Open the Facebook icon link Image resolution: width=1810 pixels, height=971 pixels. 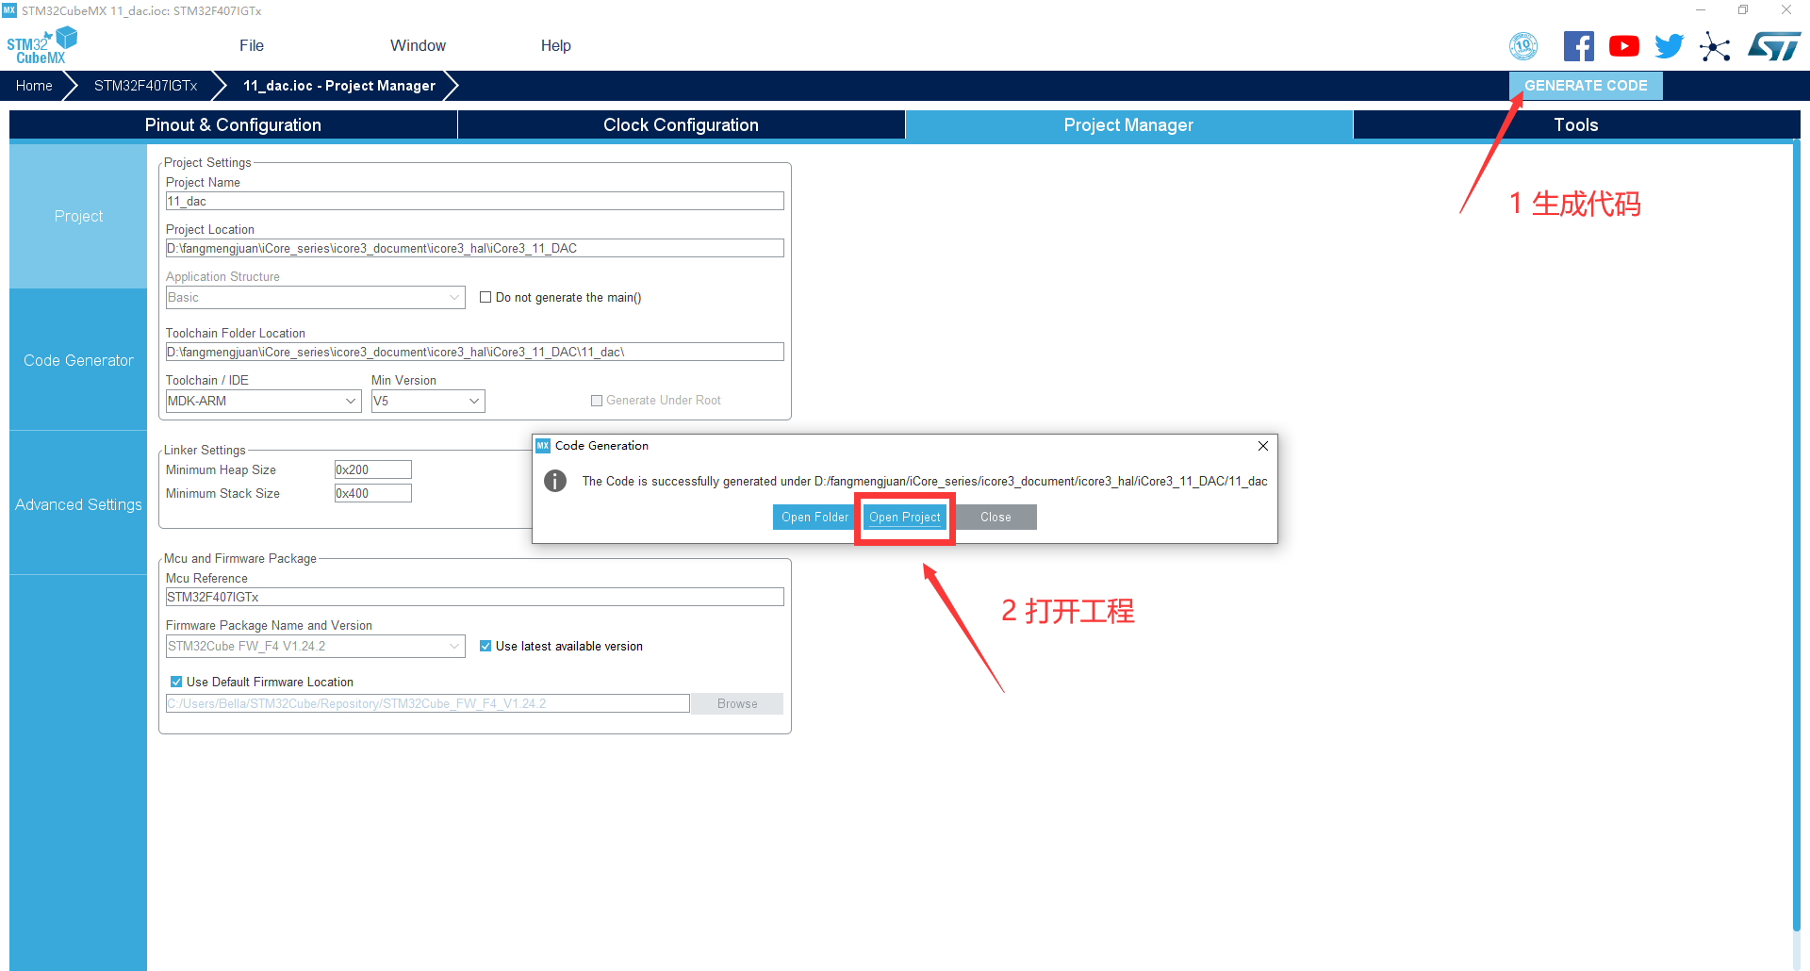(x=1578, y=46)
